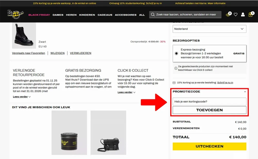The width and height of the screenshot is (258, 159).
Task: Open the Nederland country dropdown
Action: 209,29
